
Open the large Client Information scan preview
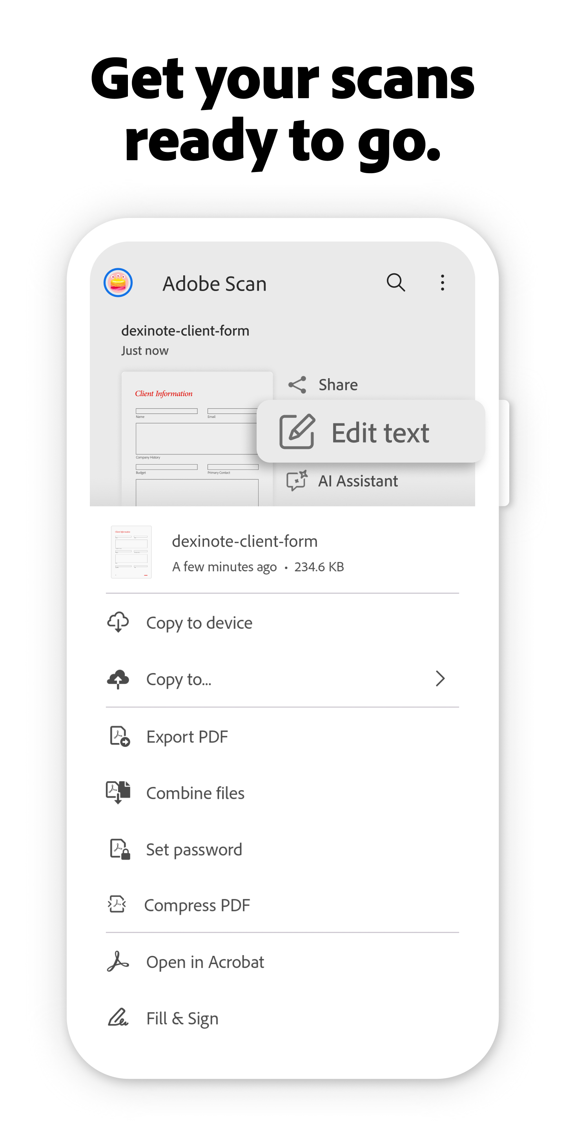pos(197,439)
